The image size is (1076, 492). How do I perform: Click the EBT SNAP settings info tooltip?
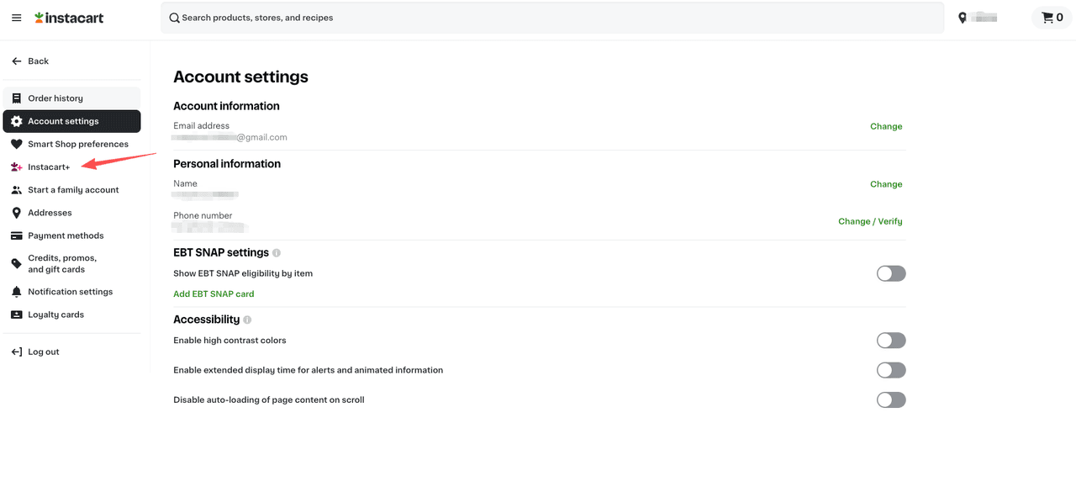point(277,252)
